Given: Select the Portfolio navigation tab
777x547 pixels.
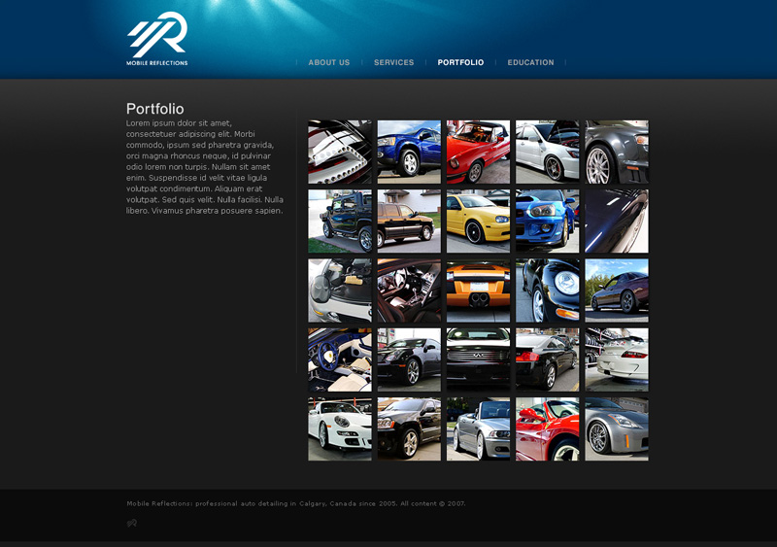Looking at the screenshot, I should coord(460,62).
